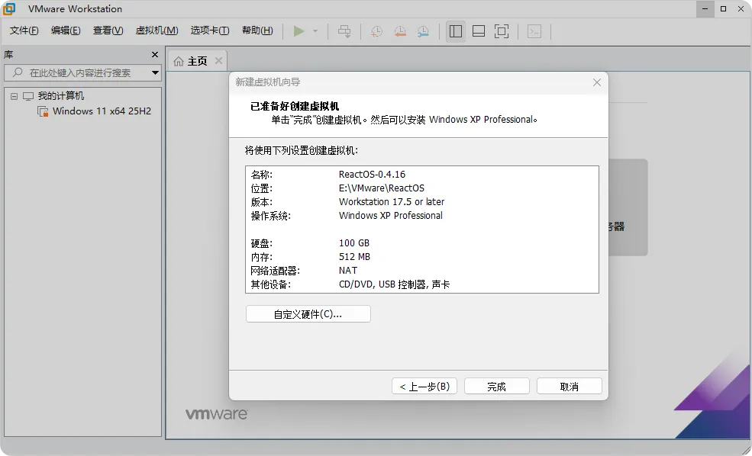Screen dimensions: 752x456
Task: Click the home icon on 主页 tab
Action: pyautogui.click(x=179, y=61)
